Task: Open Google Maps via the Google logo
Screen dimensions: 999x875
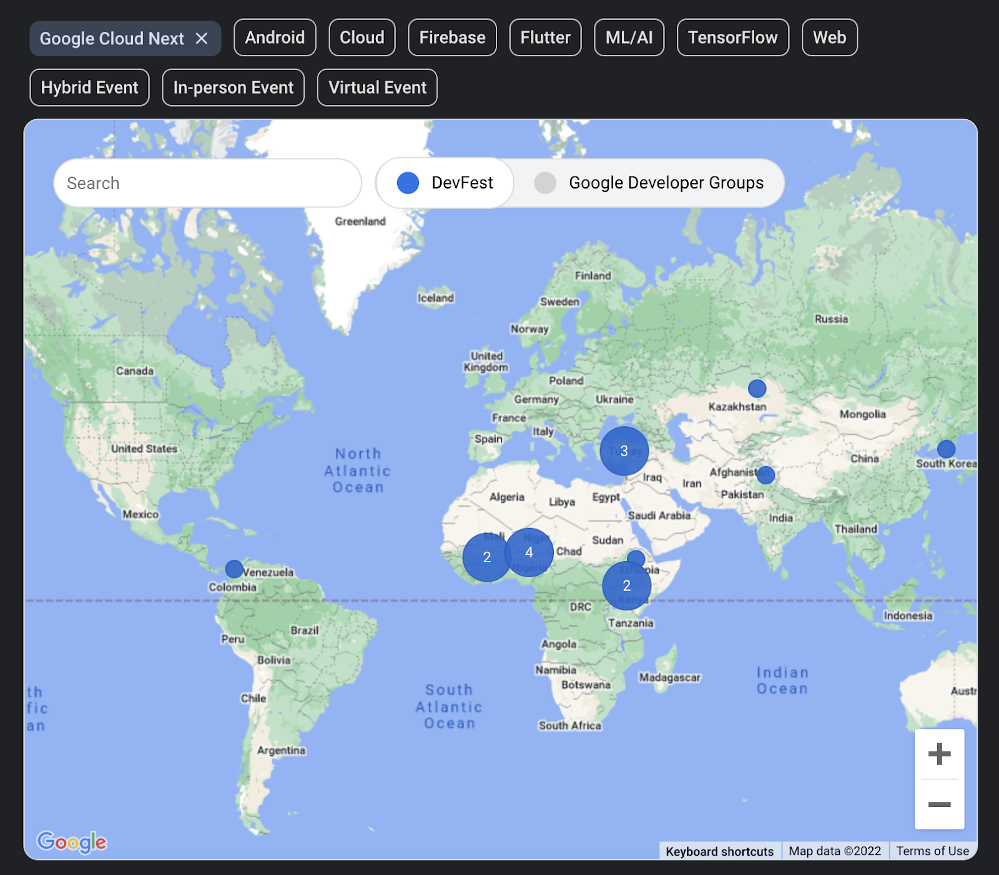Action: [x=72, y=842]
